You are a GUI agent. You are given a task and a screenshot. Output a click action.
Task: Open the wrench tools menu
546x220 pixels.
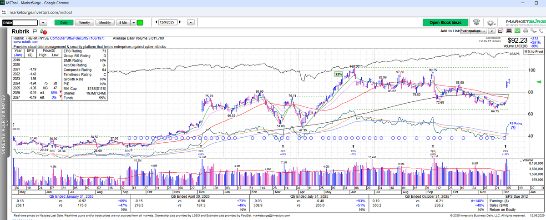point(533,31)
